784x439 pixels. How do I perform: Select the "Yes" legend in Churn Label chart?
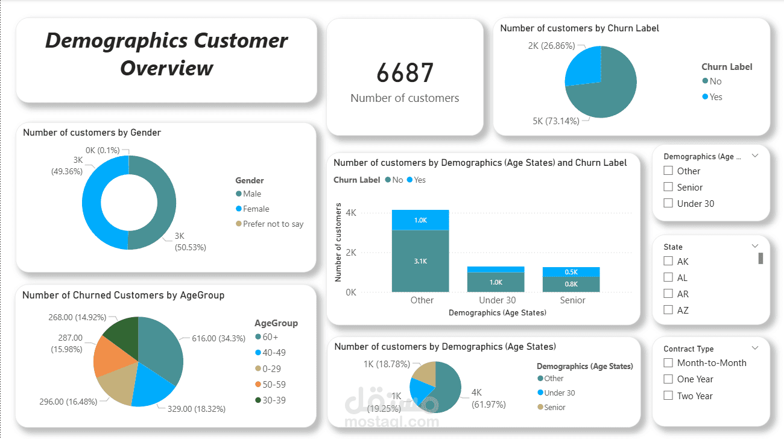click(712, 96)
